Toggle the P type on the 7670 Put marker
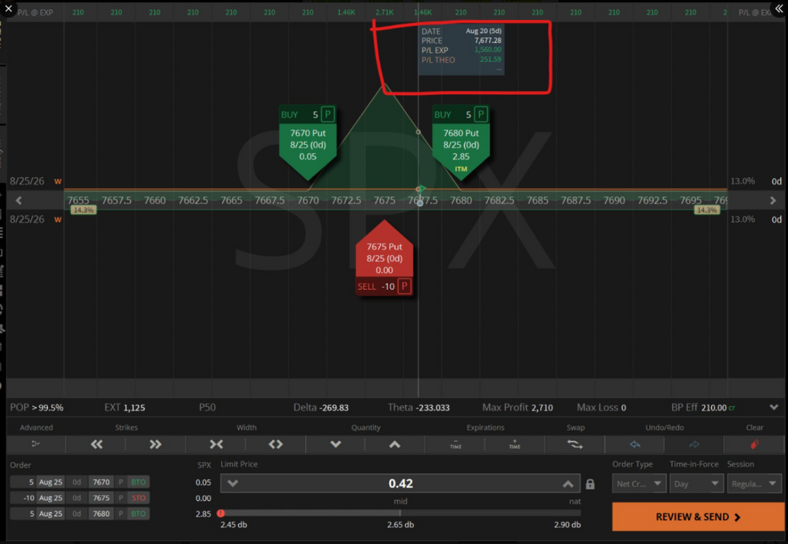The height and width of the screenshot is (544, 788). pyautogui.click(x=327, y=115)
